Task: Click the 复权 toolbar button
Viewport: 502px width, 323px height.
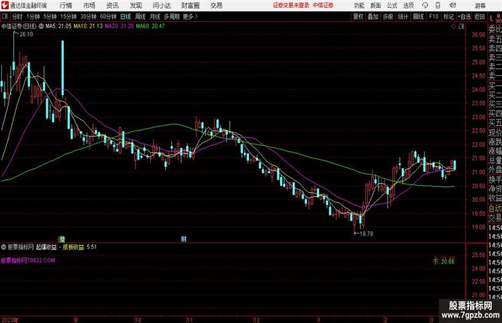Action: [359, 17]
